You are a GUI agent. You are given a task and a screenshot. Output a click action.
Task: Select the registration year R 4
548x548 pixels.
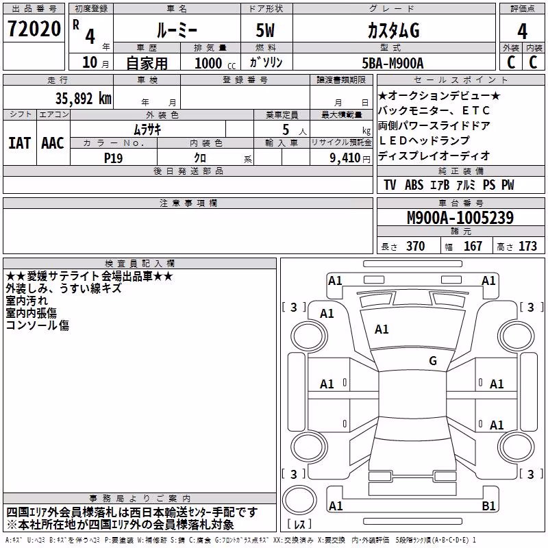click(x=84, y=32)
